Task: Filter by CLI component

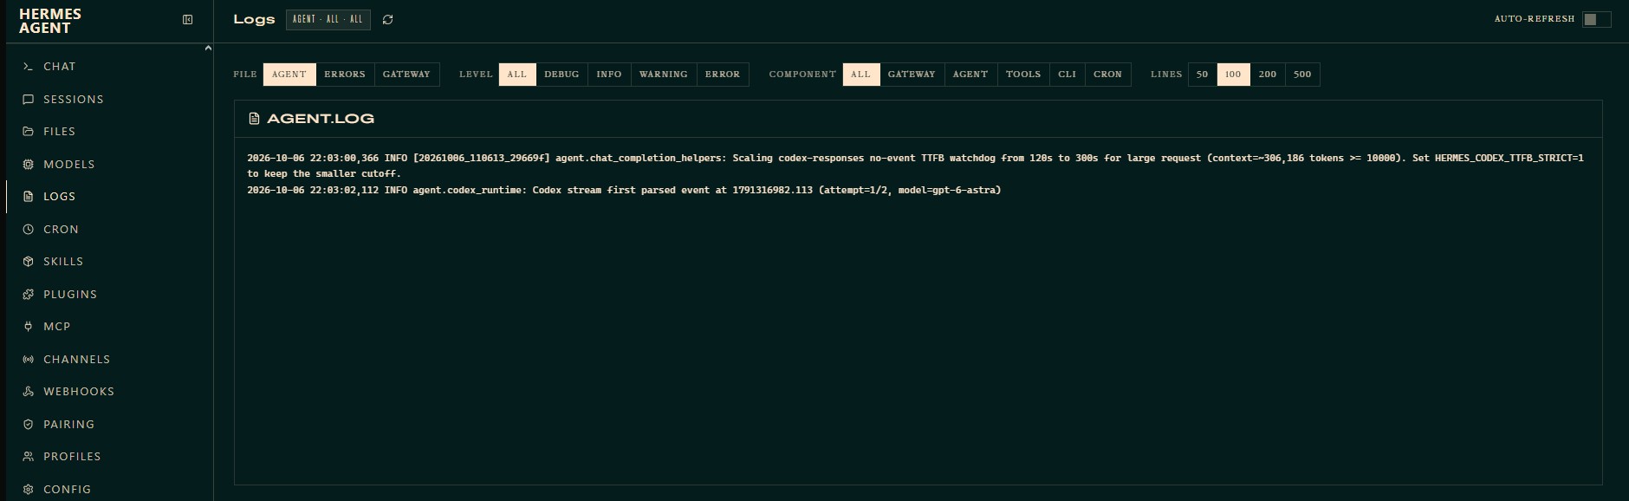Action: point(1068,75)
